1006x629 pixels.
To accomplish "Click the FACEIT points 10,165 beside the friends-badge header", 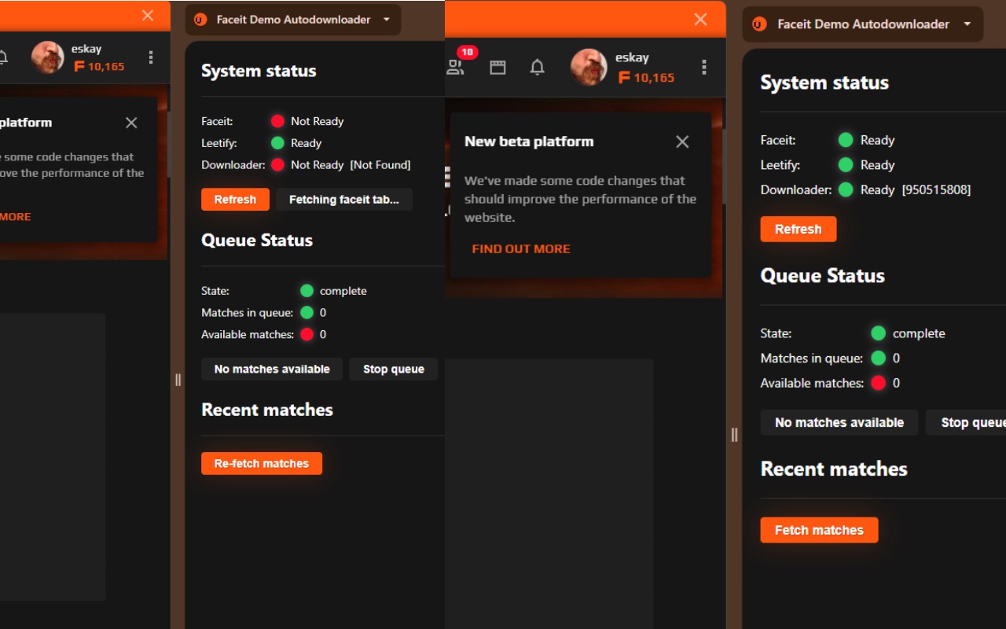I will (647, 77).
